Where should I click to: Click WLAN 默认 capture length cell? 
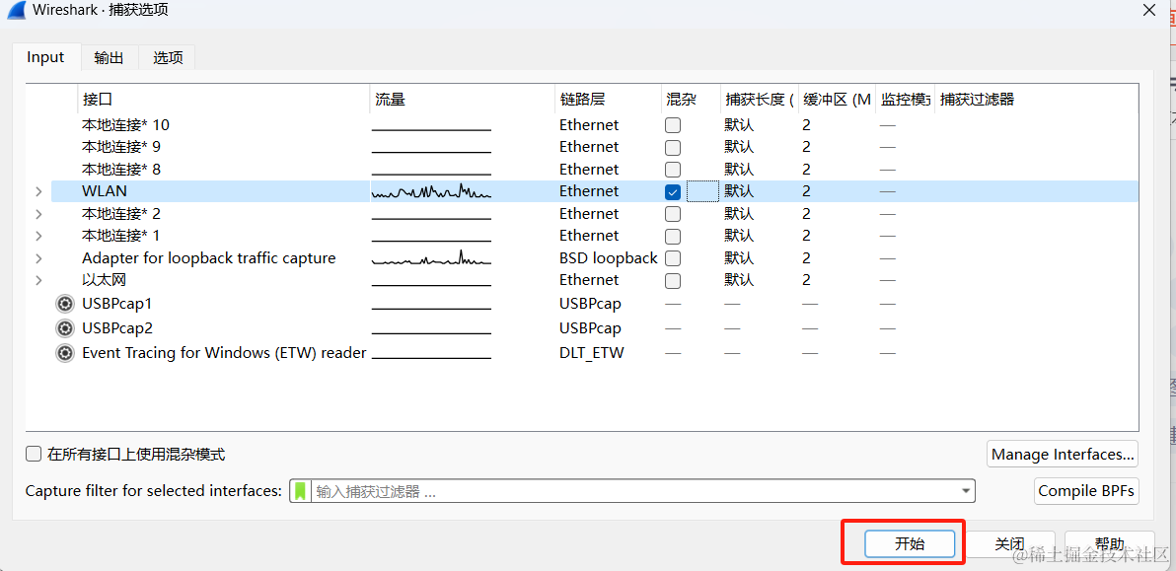tap(739, 192)
